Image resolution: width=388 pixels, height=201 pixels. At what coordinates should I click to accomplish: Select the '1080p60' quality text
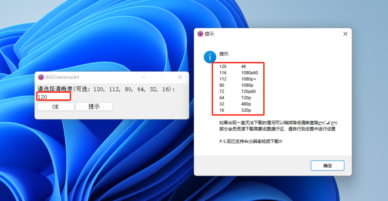click(249, 73)
